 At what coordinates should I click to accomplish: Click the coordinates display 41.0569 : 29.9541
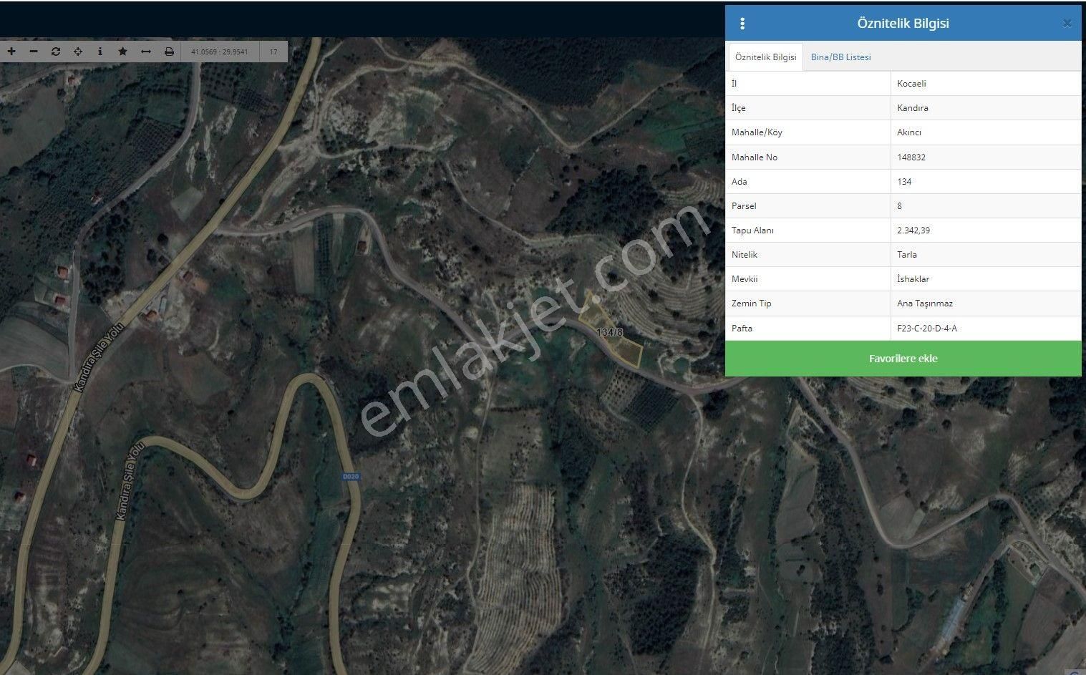pos(220,52)
